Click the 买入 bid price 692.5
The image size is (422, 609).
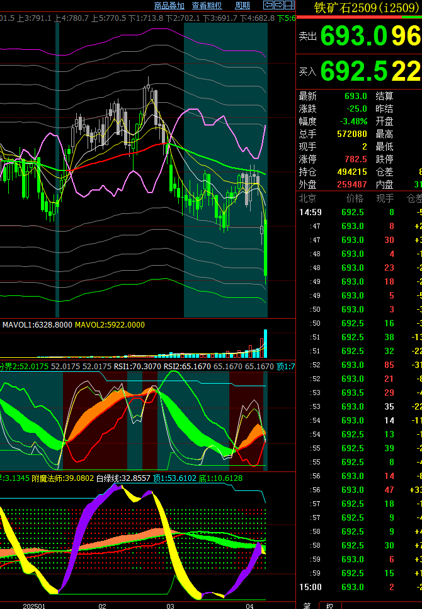point(354,71)
